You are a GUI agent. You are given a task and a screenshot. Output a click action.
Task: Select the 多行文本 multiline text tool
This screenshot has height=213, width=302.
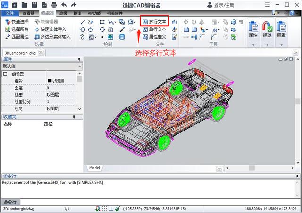[154, 22]
